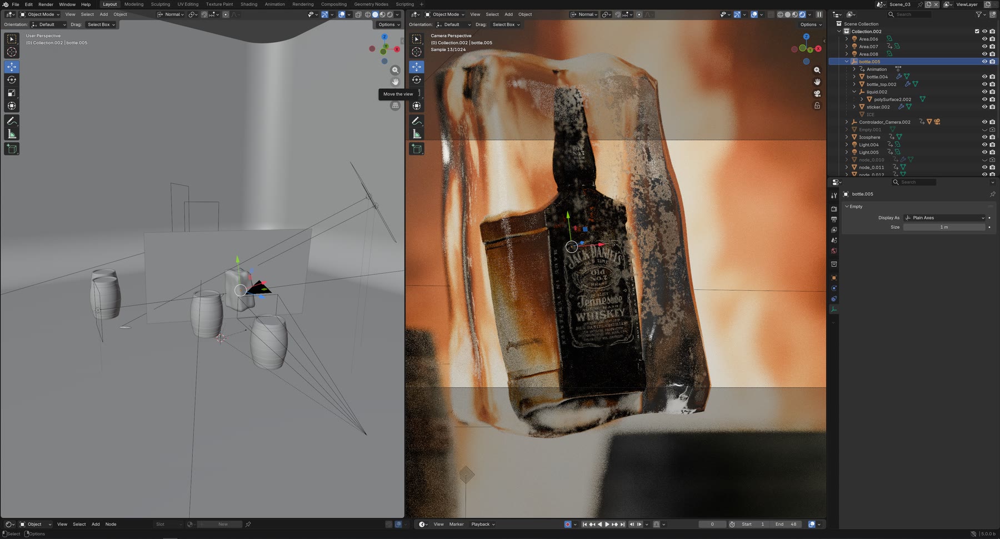This screenshot has height=539, width=1000.
Task: Open the Render properties tab icon
Action: (834, 209)
